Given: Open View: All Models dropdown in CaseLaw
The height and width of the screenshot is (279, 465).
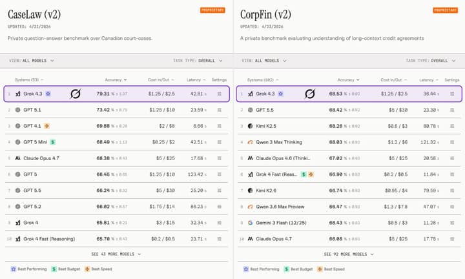Looking at the screenshot, I should point(32,61).
